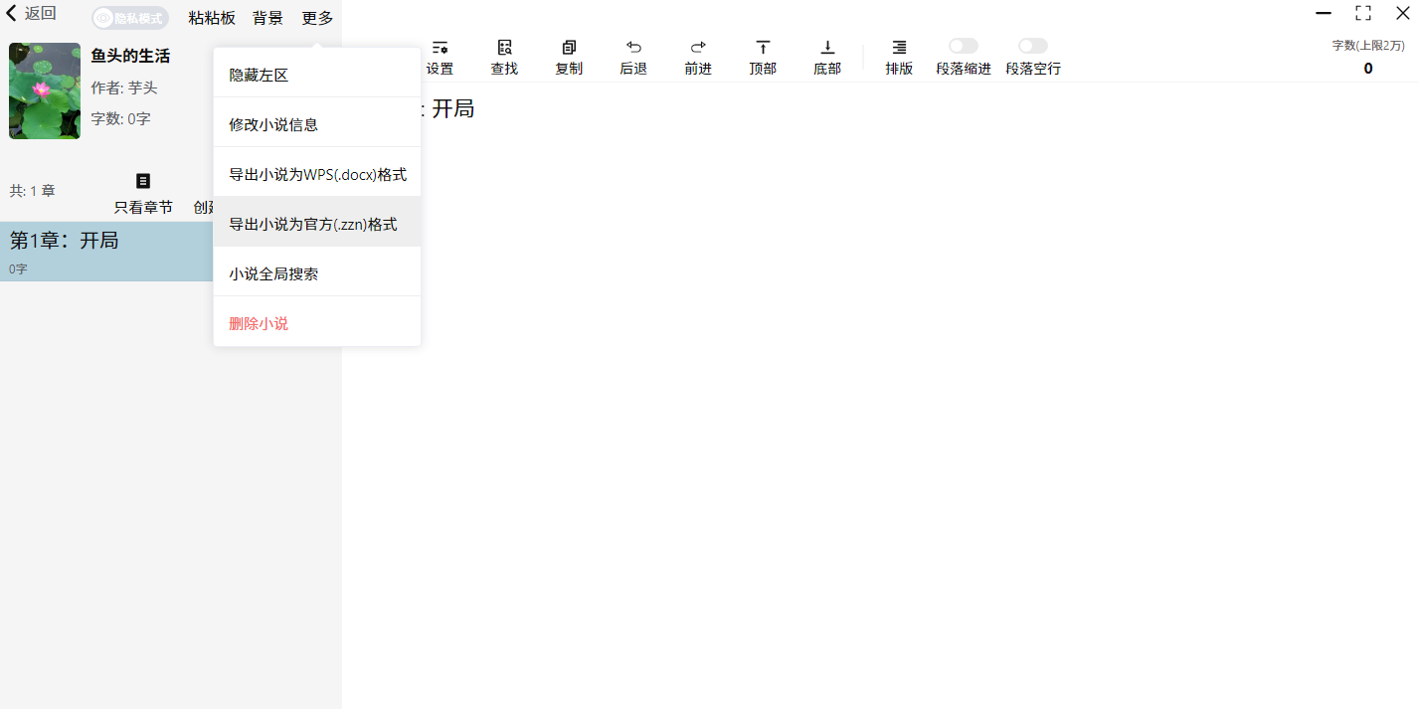
Task: Click the author text 作者: 芋头
Action: [x=124, y=88]
